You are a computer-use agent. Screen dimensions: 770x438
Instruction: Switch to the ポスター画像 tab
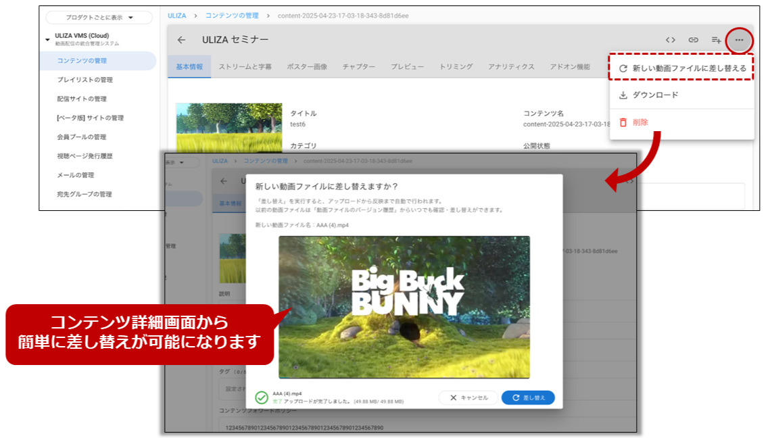pyautogui.click(x=307, y=67)
